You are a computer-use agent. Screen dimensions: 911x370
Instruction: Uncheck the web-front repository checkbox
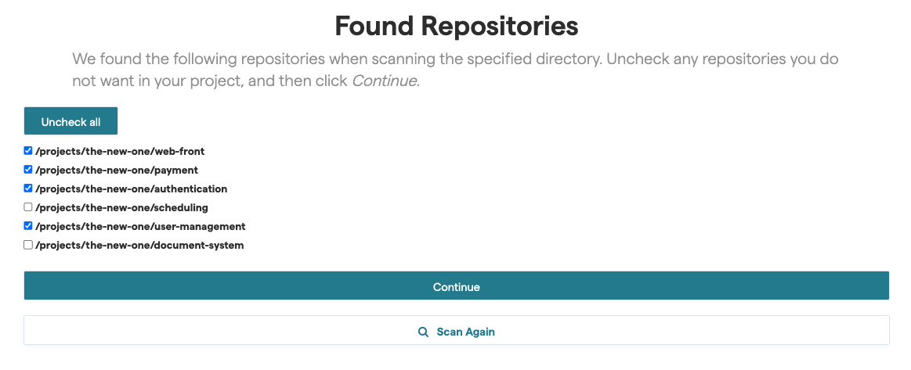28,151
